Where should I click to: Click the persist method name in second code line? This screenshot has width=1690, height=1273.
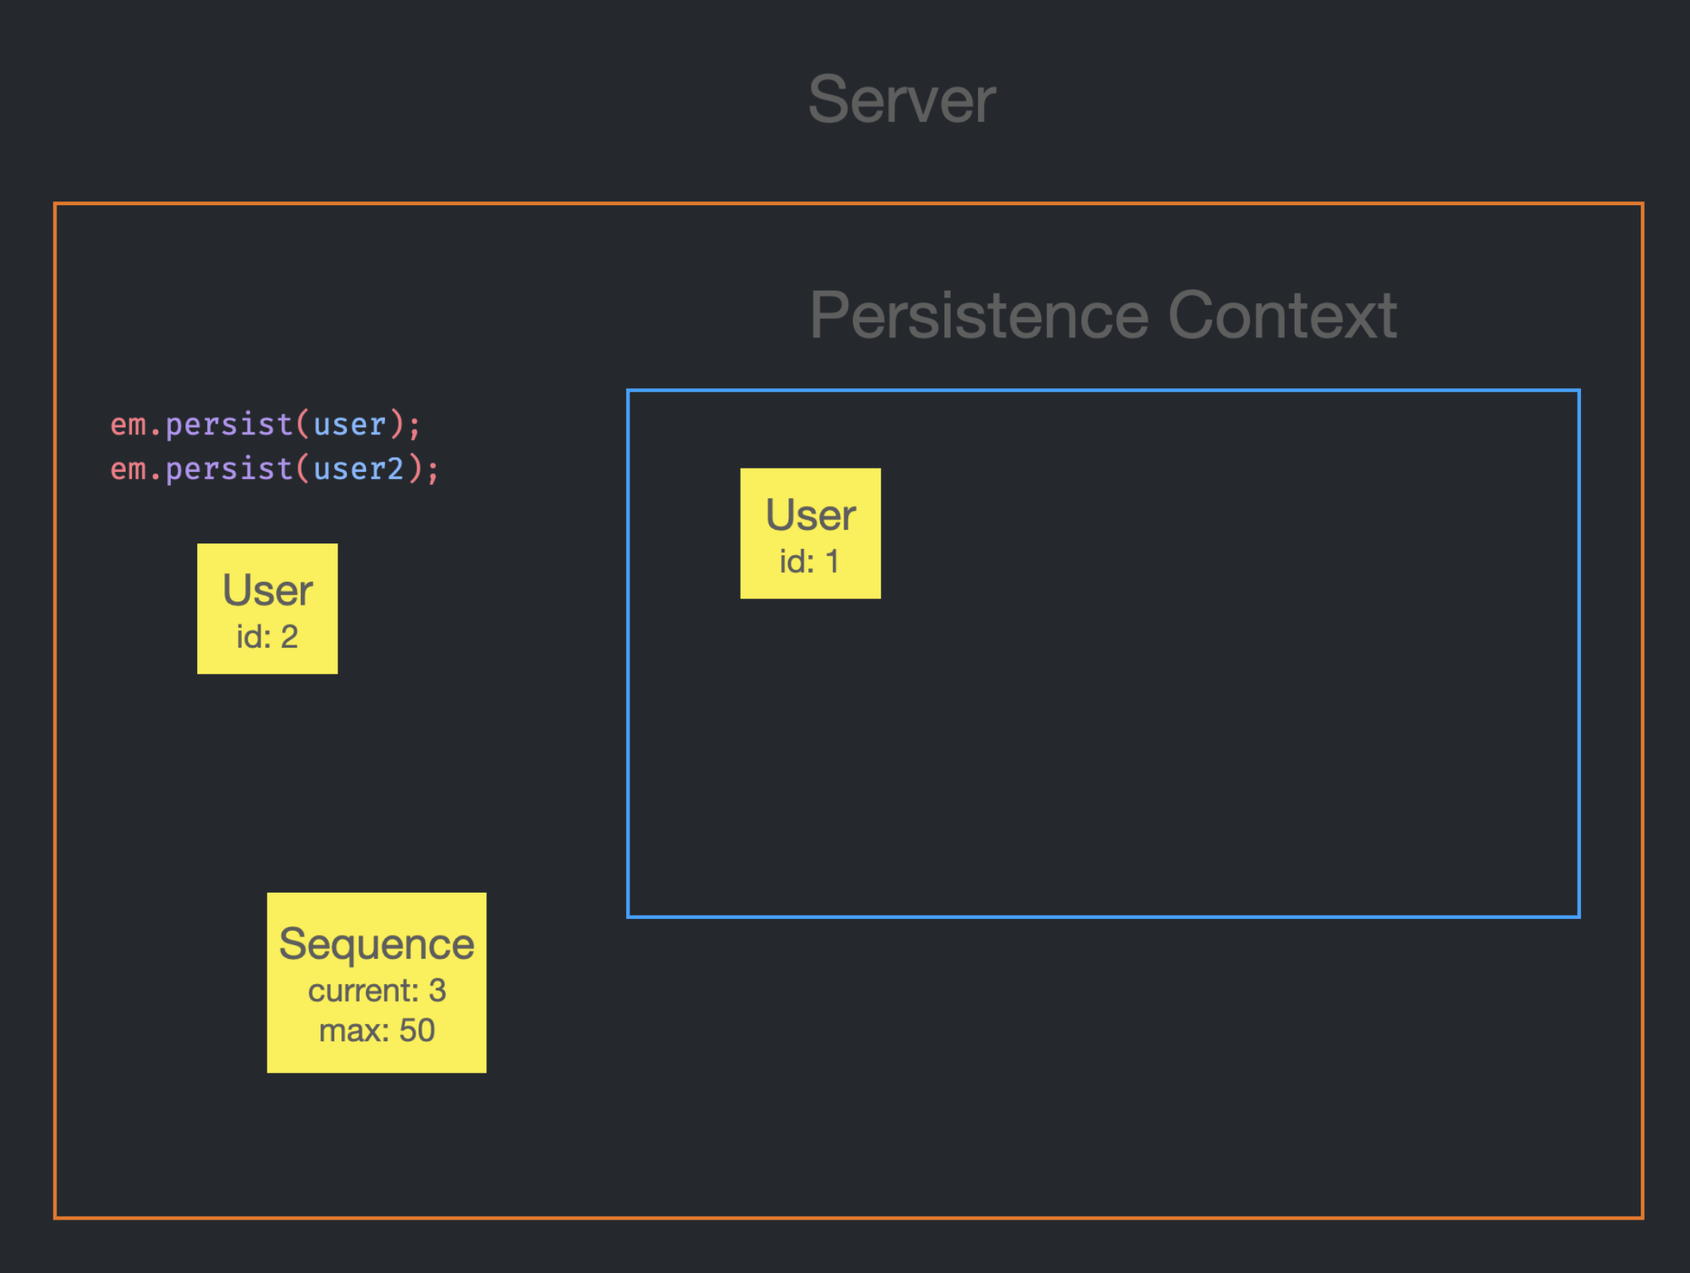tap(229, 469)
